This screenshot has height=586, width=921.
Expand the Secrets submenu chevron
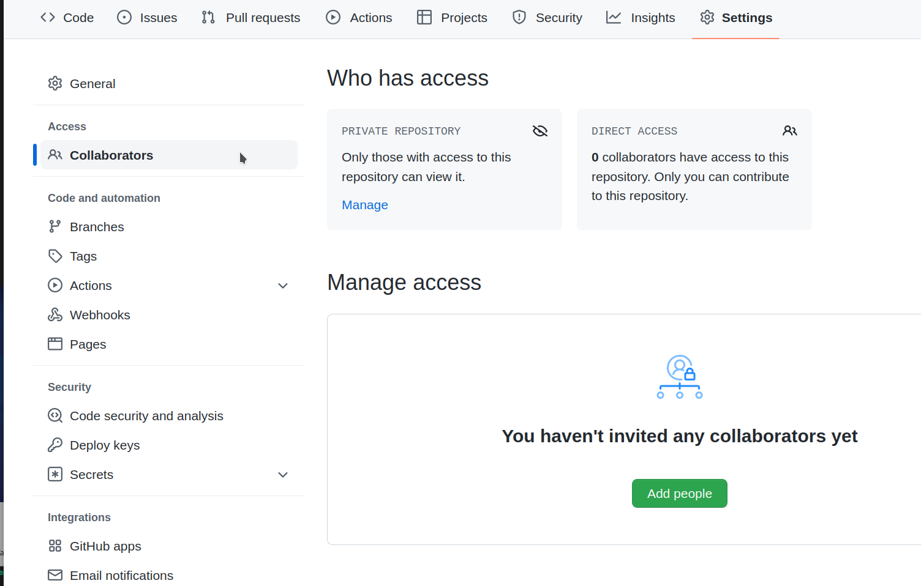coord(283,475)
